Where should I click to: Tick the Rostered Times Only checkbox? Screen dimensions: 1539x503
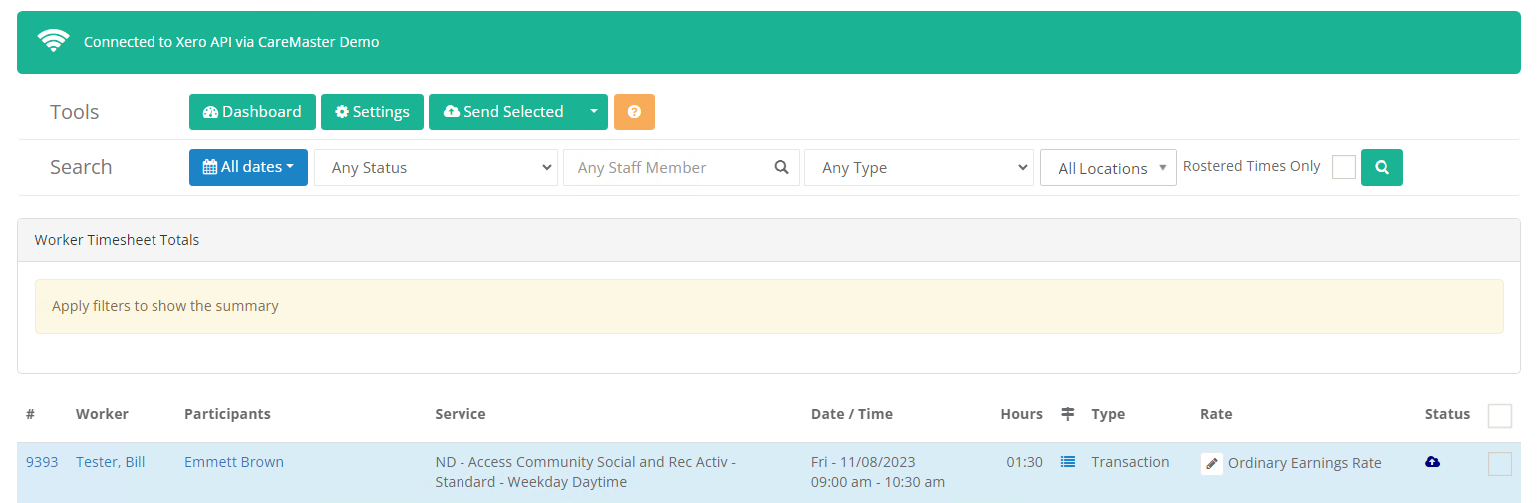coord(1344,167)
